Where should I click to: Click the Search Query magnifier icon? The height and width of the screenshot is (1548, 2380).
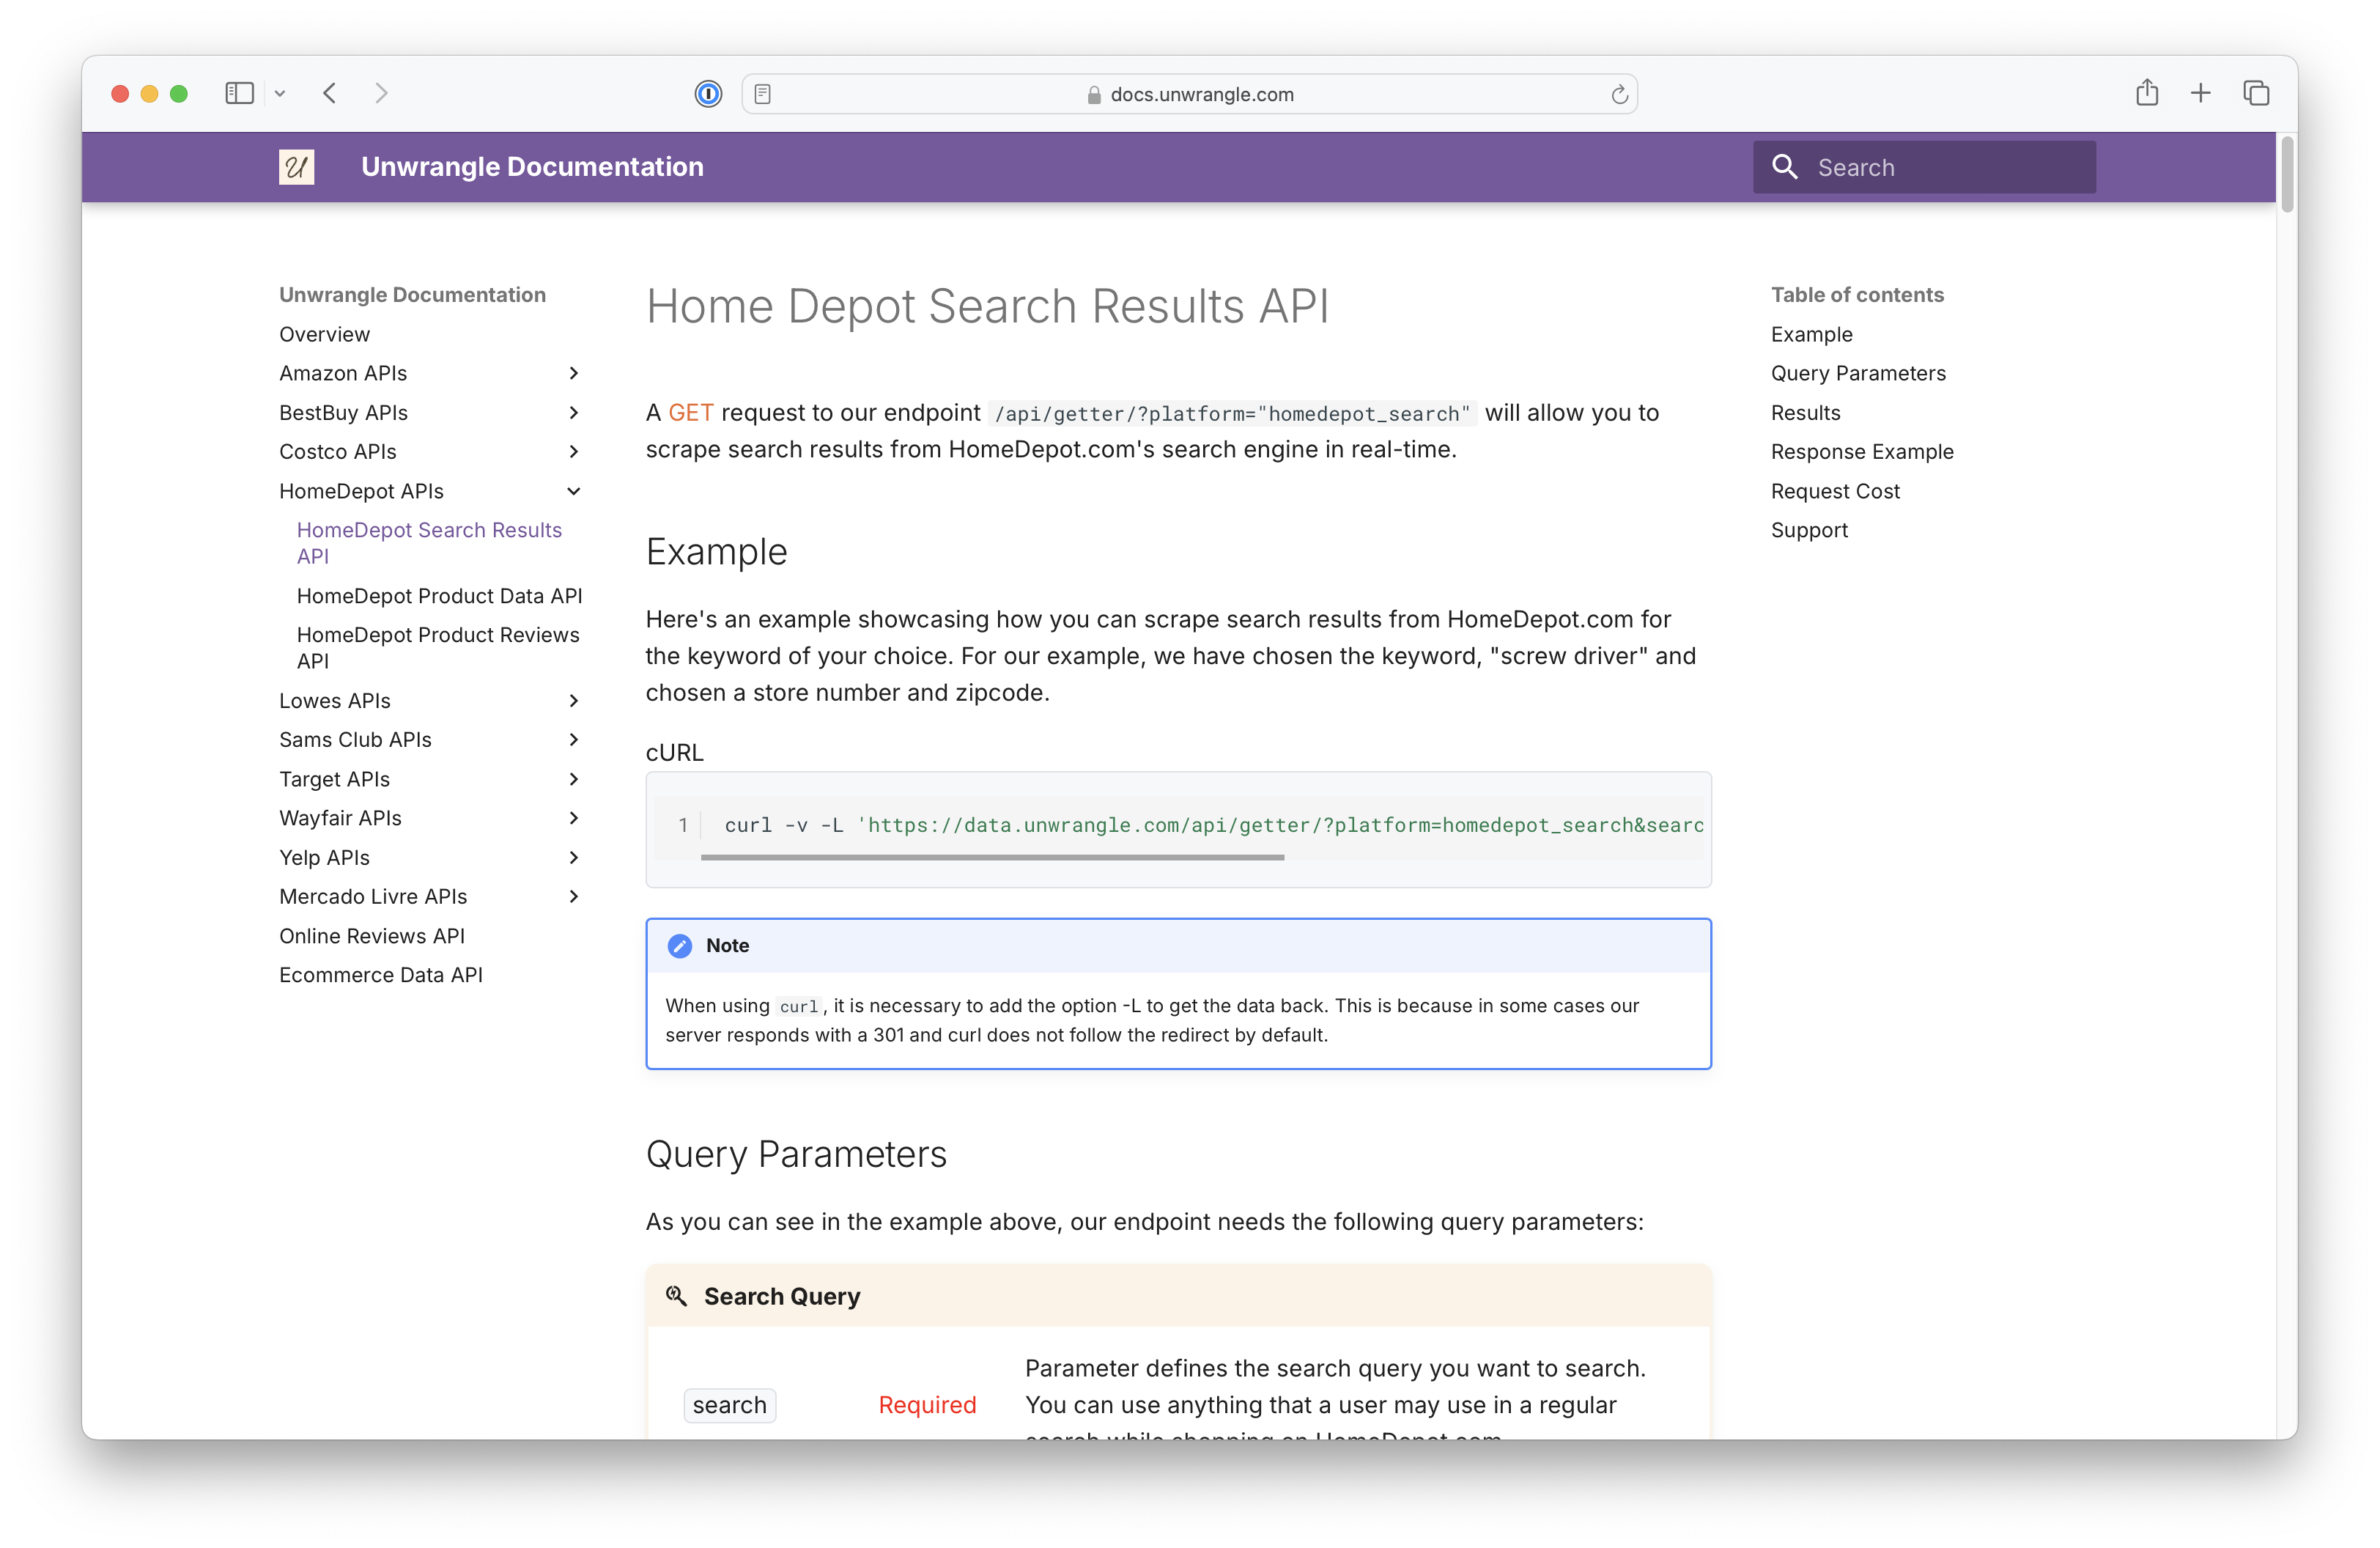(x=677, y=1296)
